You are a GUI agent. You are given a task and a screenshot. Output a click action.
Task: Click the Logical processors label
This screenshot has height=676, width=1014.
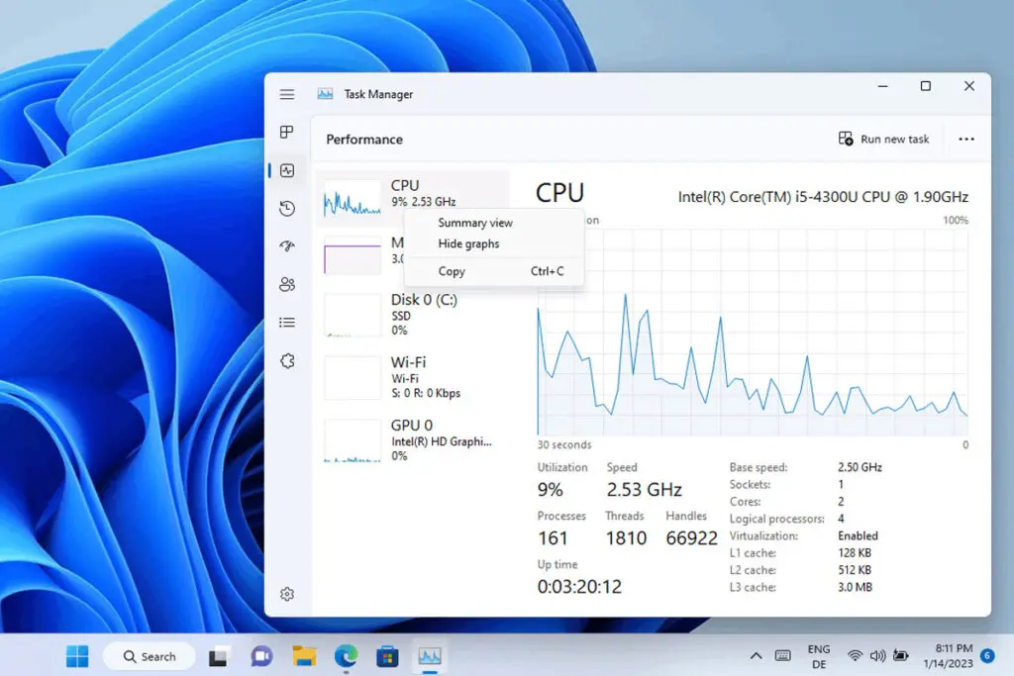click(x=777, y=519)
